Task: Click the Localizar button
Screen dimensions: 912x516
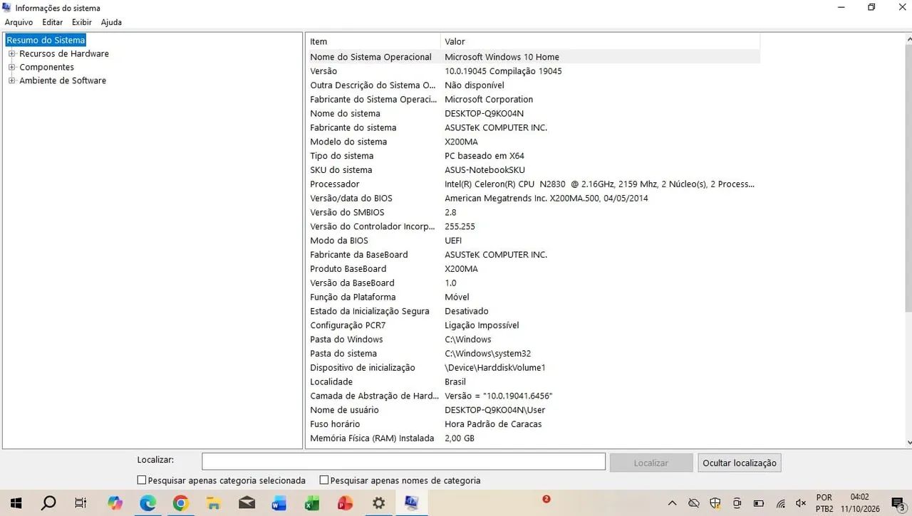Action: point(651,463)
